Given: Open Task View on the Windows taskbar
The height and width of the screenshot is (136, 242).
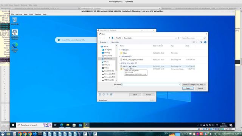Looking at the screenshot, I should [x=55, y=125].
